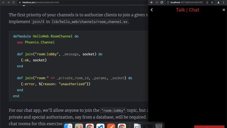Screen dimensions: 227x128
Task: Click Phoenix.Channel in the code block
Action: point(40,42)
